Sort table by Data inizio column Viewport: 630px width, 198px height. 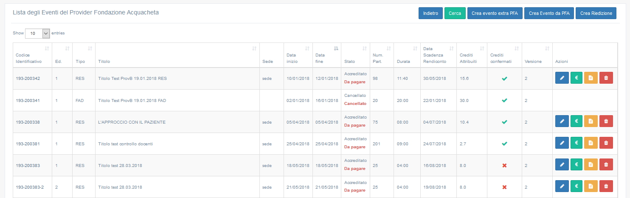click(298, 55)
